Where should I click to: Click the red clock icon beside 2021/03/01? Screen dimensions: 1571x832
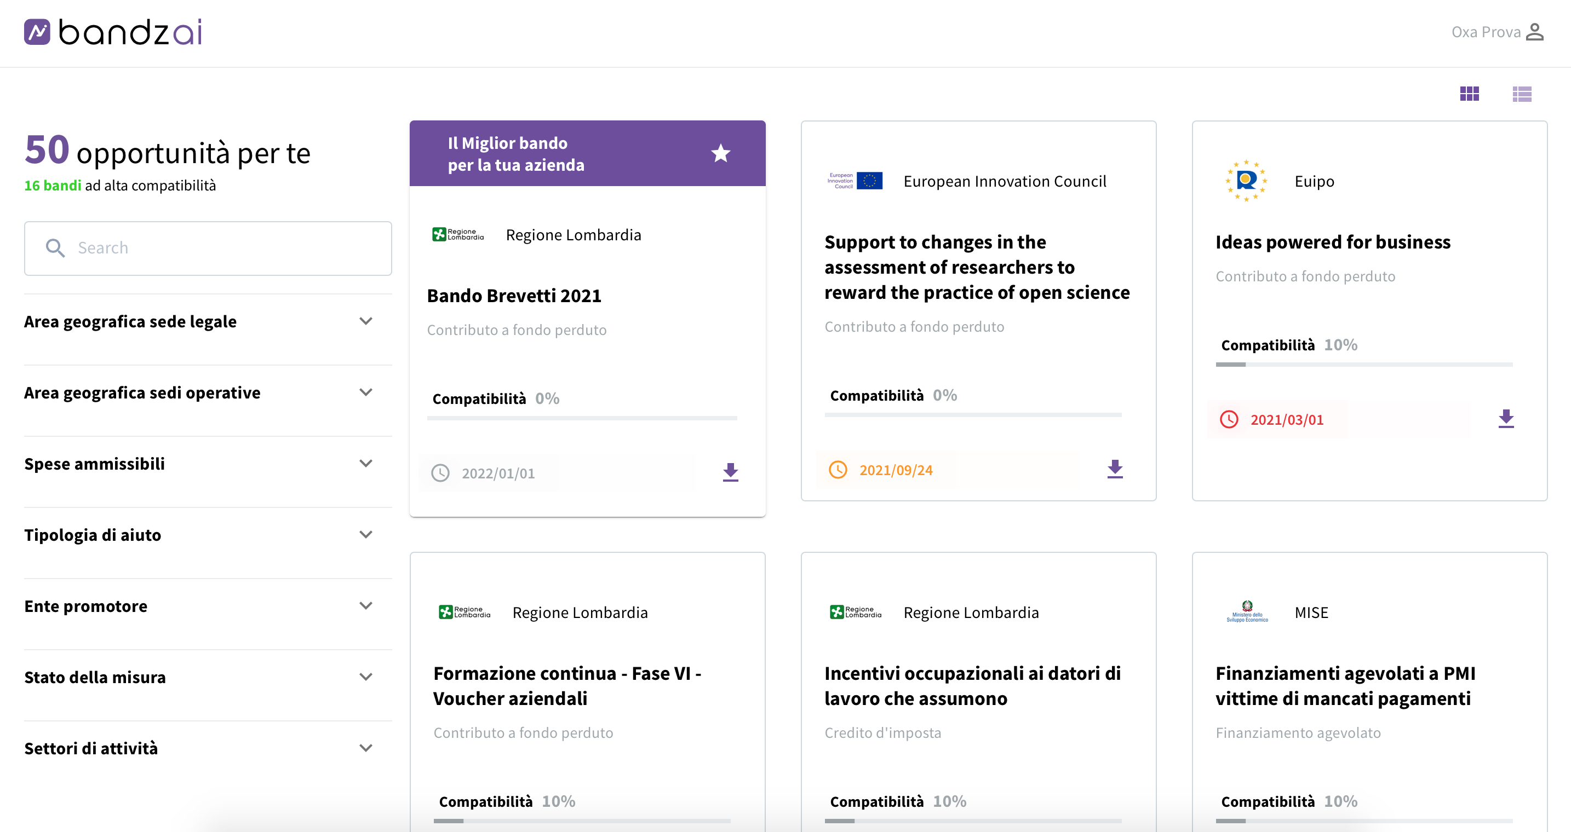click(x=1228, y=419)
